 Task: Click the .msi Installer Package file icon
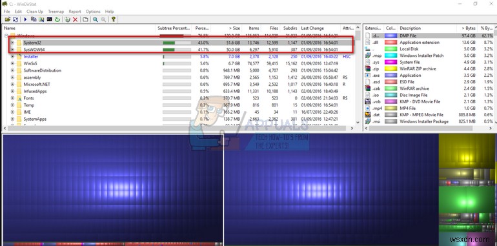click(x=368, y=121)
